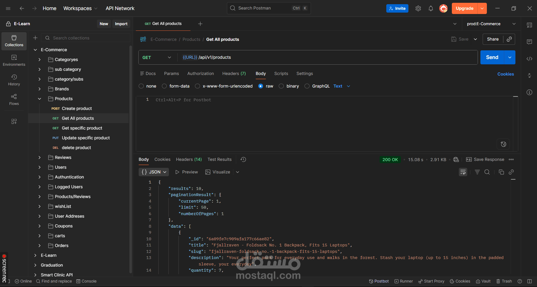Open the documentation panel icon in right sidebar

pyautogui.click(x=529, y=25)
